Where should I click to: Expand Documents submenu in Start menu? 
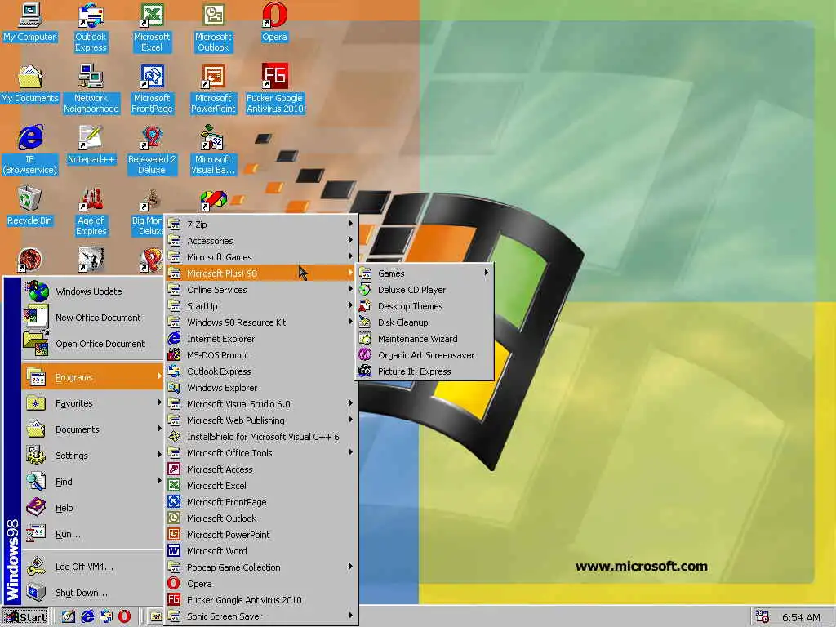point(92,429)
